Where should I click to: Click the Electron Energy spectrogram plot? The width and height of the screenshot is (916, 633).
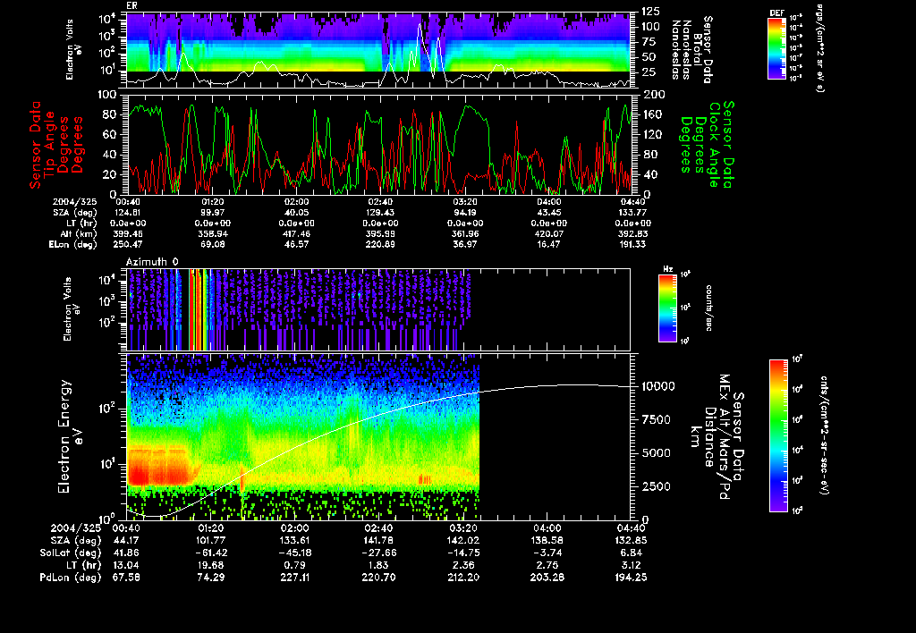click(x=378, y=436)
